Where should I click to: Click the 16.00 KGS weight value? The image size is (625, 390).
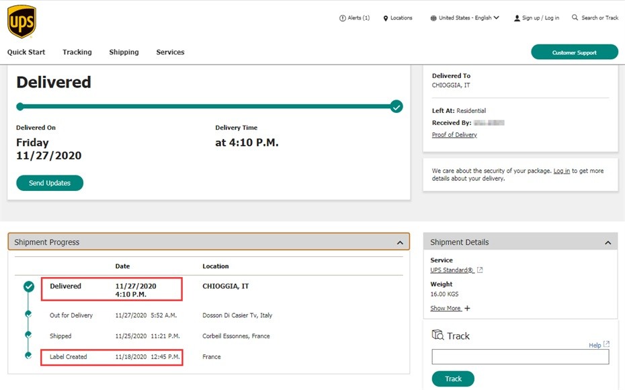pyautogui.click(x=444, y=295)
